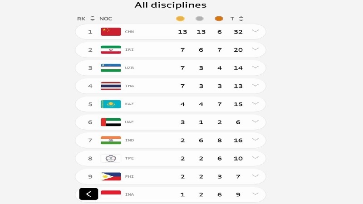This screenshot has height=204, width=363.
Task: Sort the table by RK rank arrows
Action: click(x=93, y=19)
